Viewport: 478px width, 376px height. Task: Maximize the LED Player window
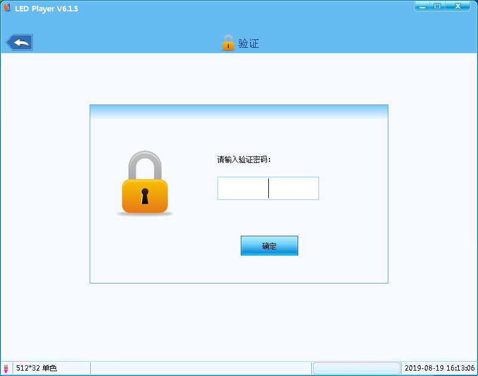point(437,6)
